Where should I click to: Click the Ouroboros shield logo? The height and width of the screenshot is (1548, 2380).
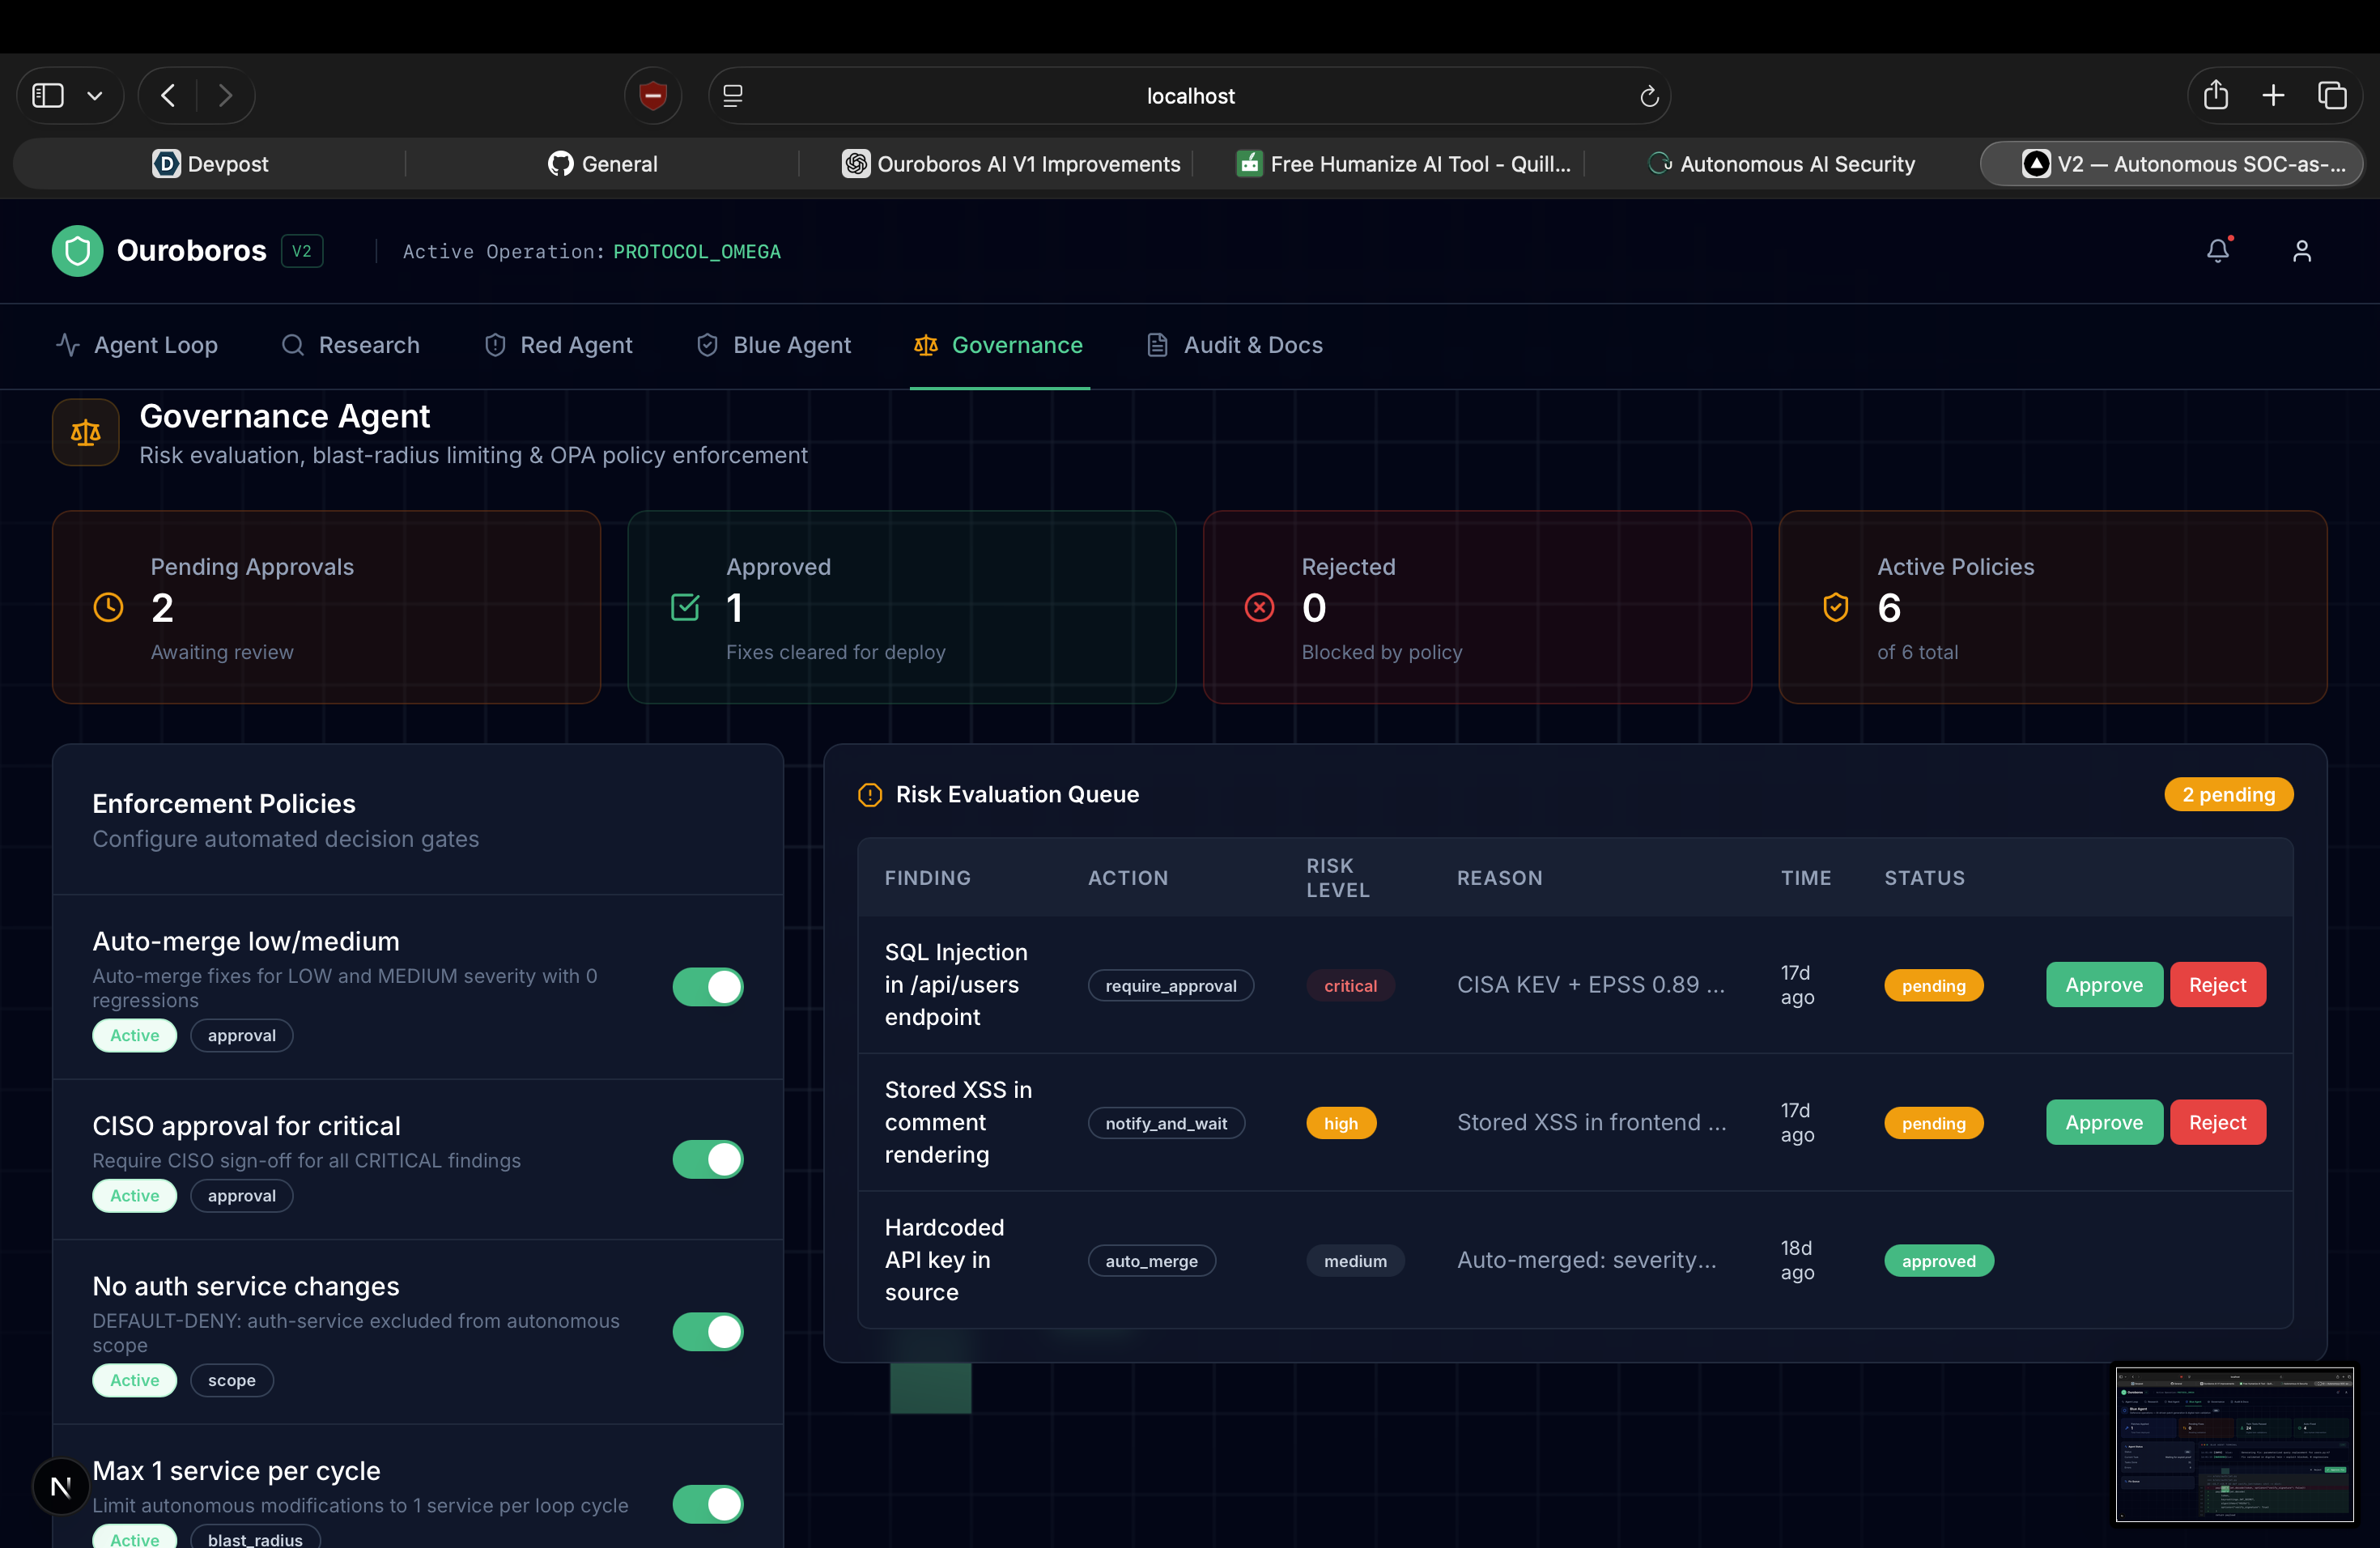pyautogui.click(x=77, y=250)
